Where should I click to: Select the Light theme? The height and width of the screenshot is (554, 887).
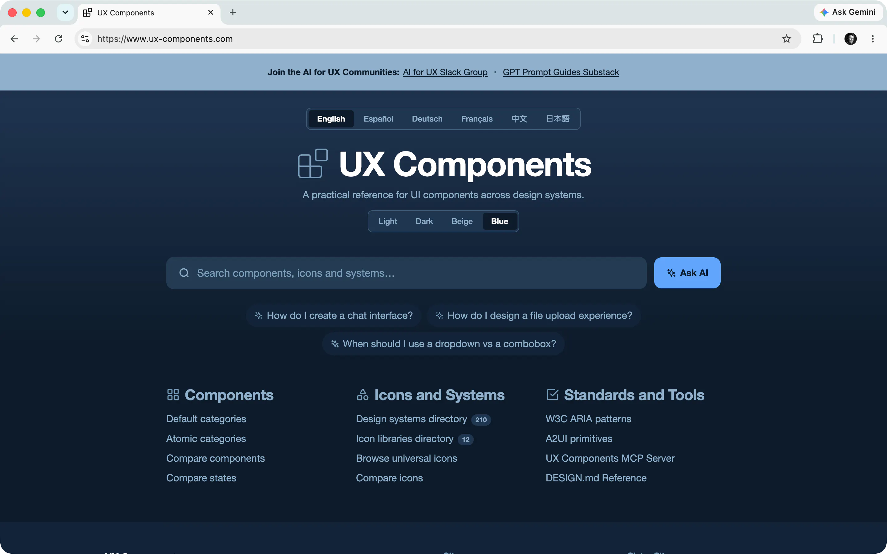click(x=388, y=221)
